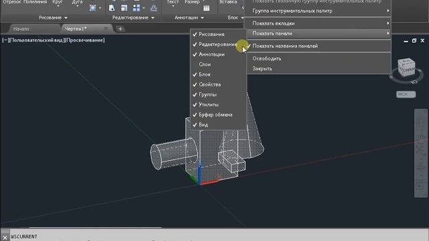Expand the Блок panel title
Screen dimensions: 429x241
click(x=235, y=17)
